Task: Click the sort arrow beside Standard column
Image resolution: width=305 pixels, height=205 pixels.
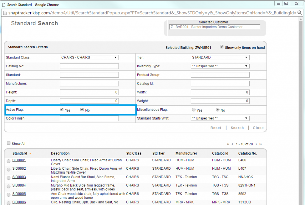Action: pyautogui.click(x=30, y=154)
